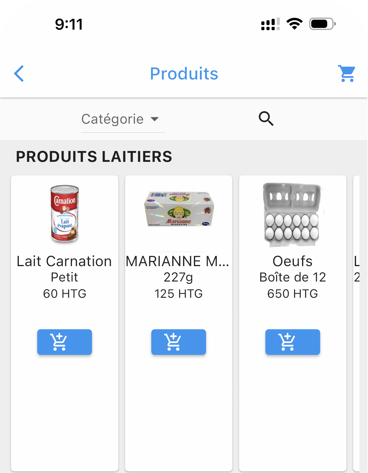Open the shopping cart icon
The image size is (368, 473).
coord(347,74)
